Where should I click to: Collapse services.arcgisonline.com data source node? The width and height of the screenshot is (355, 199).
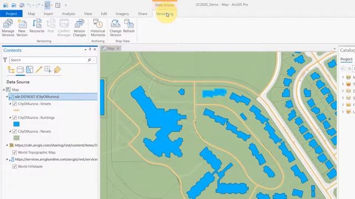click(7, 159)
